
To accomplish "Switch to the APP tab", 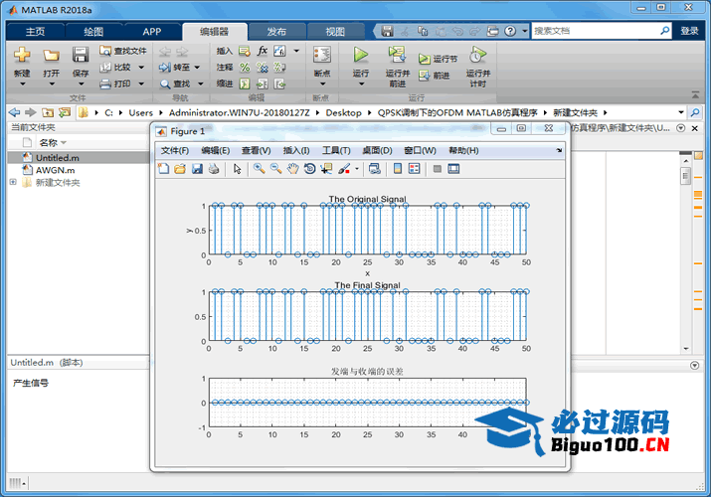I will tap(152, 32).
